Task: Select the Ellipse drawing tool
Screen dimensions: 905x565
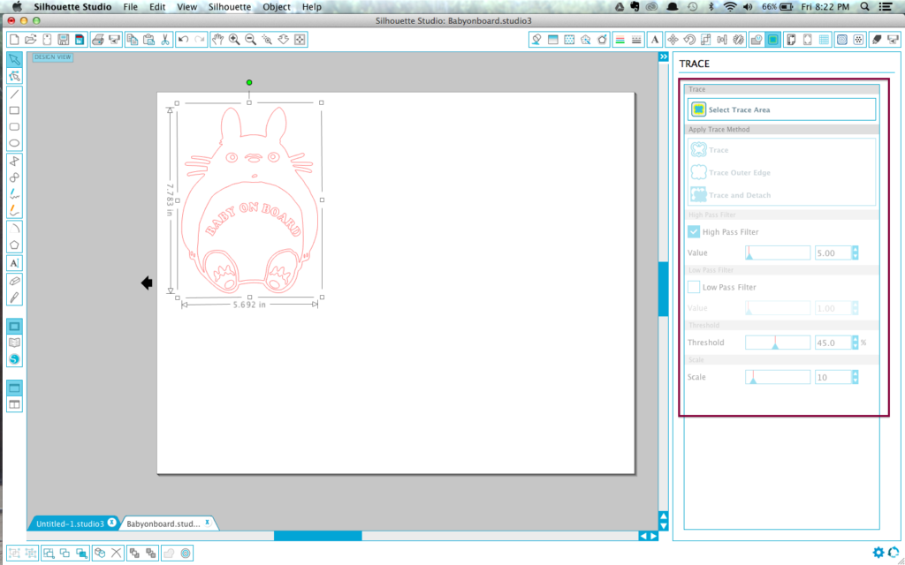Action: 14,144
